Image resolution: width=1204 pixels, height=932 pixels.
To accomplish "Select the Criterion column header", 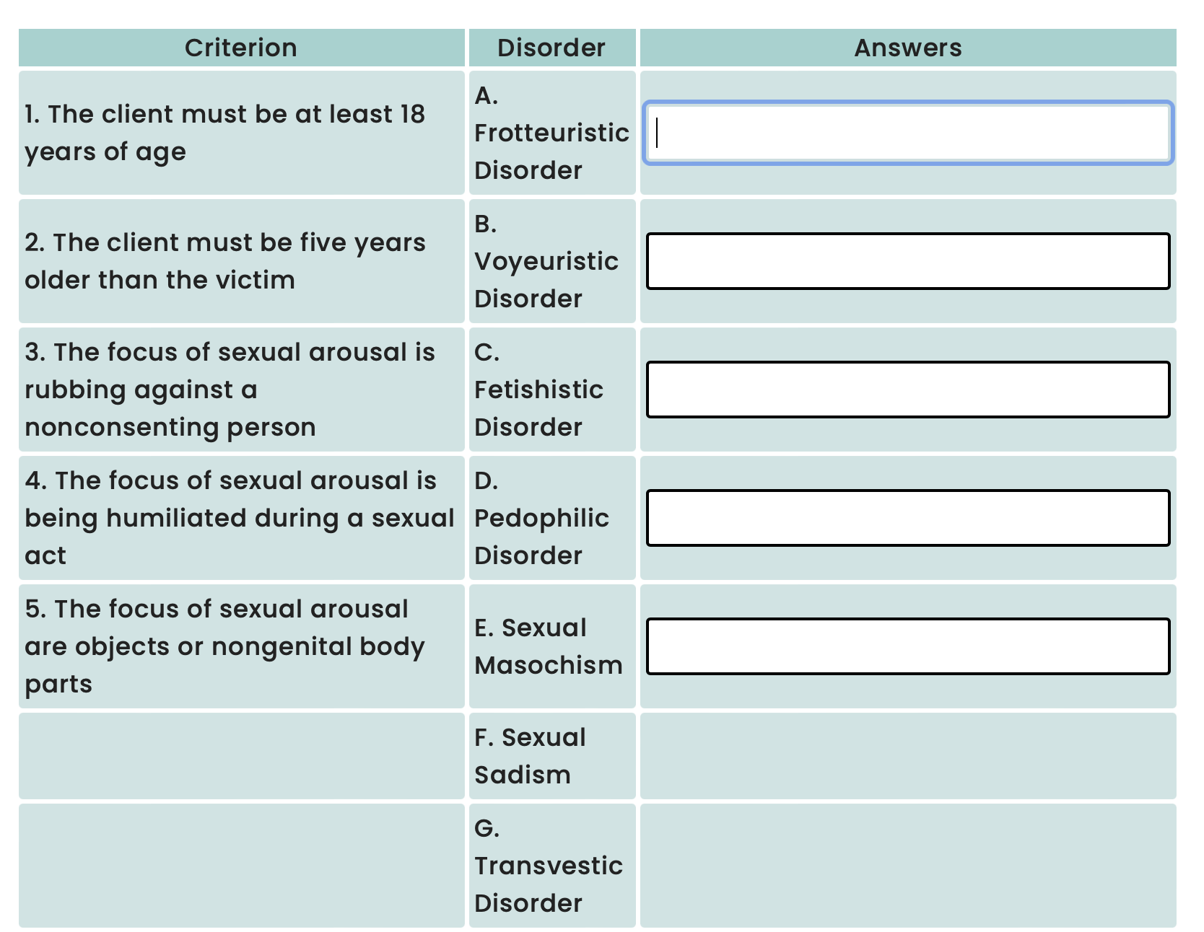I will [242, 48].
